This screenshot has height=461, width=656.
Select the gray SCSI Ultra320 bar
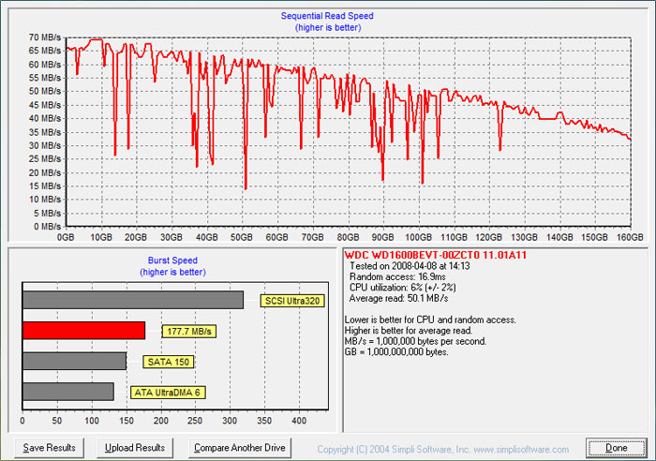pyautogui.click(x=133, y=300)
